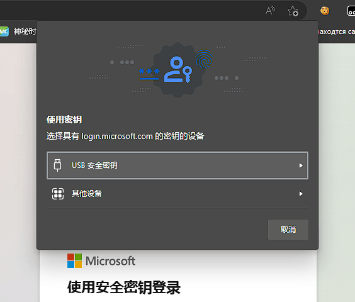Click the Microsoft four-color logo

(74, 261)
